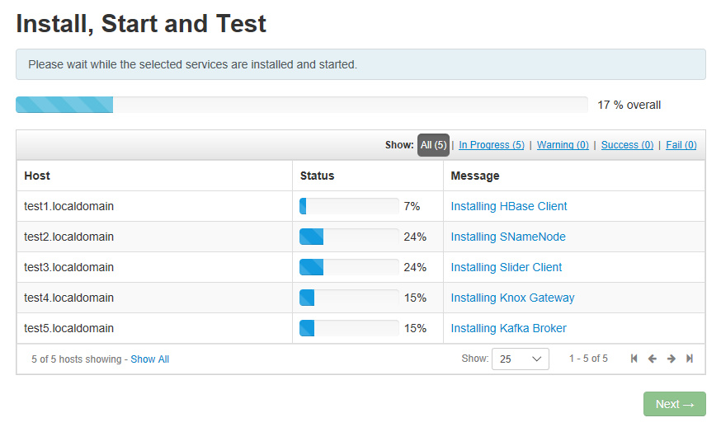Click the test1.localdomain host cell
721x427 pixels.
(x=69, y=206)
